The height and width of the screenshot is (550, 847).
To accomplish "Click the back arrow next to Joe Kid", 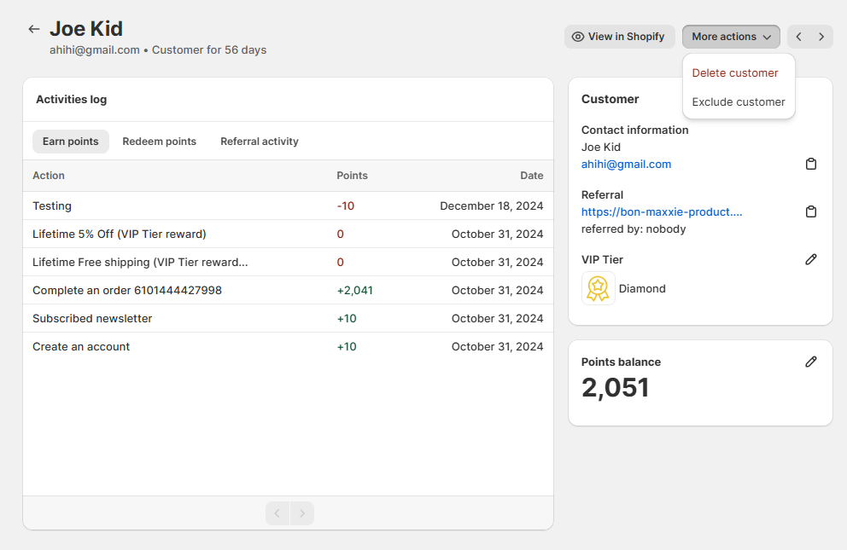I will click(x=33, y=28).
